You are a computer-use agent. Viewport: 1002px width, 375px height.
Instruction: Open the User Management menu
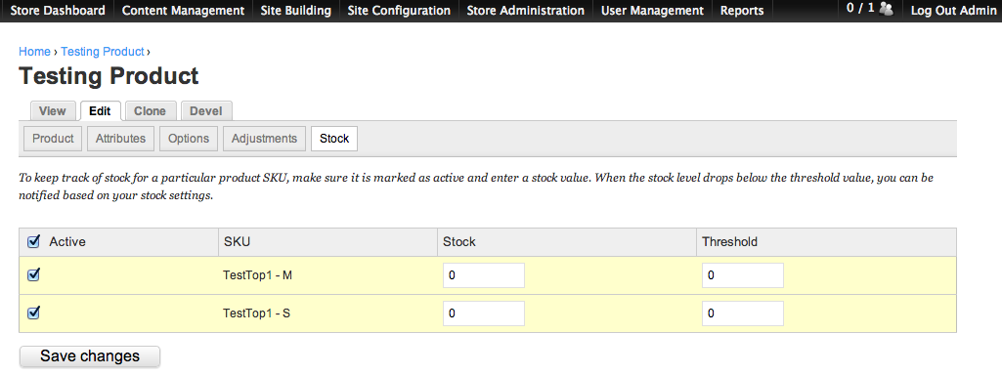coord(652,11)
